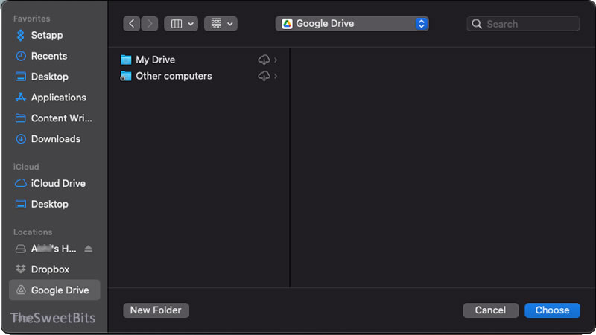
Task: Select the Other computers folder
Action: click(166, 76)
